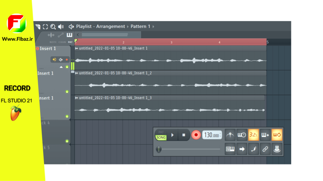This screenshot has height=181, width=323.
Task: Open the Insert 1_3 clip menu arrow
Action: 77,98
